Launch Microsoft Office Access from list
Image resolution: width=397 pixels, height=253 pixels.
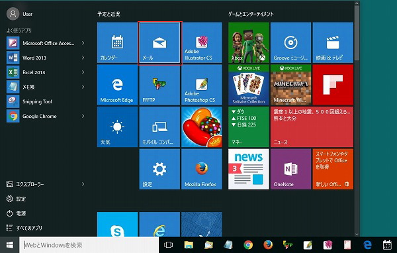pos(40,43)
